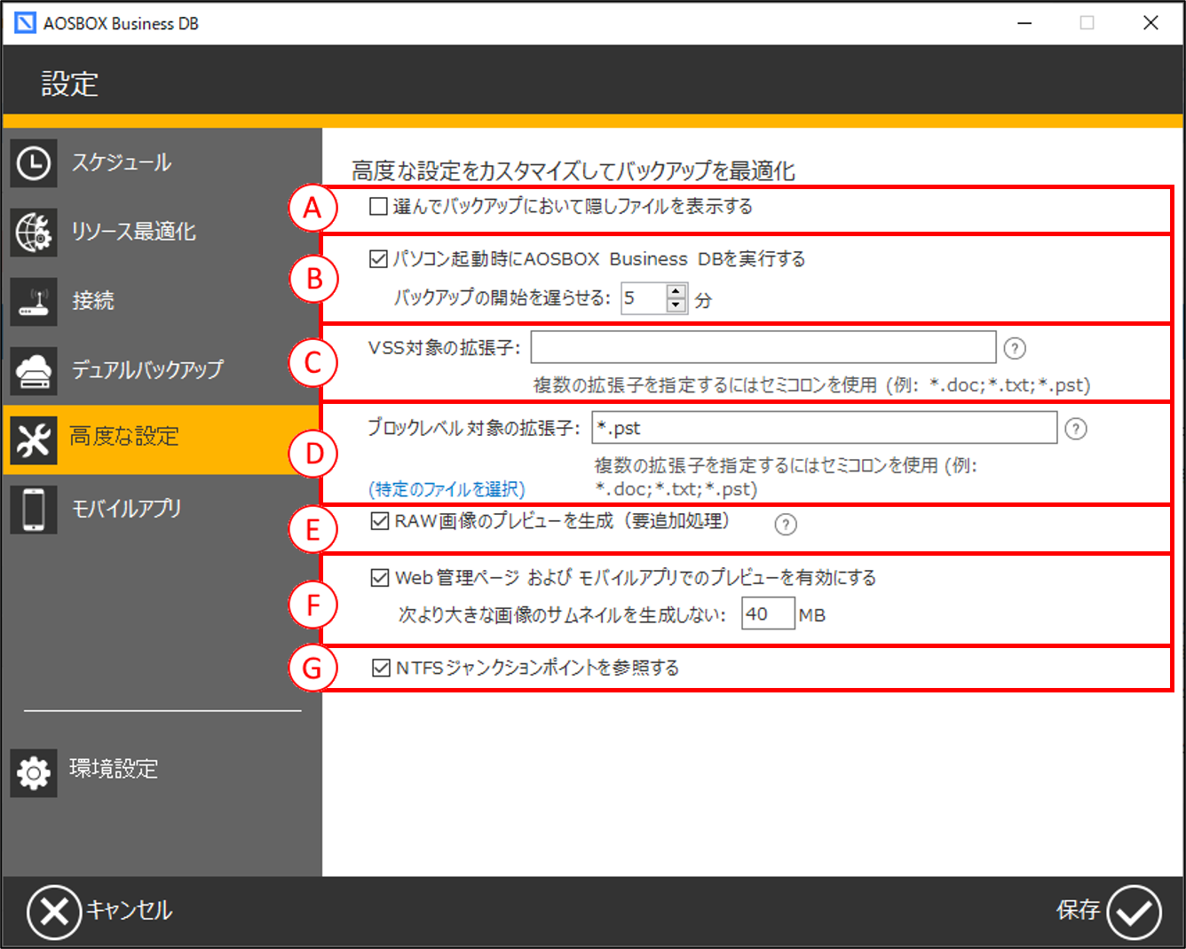Click the thumbnail size limit field showing 40

click(x=768, y=613)
